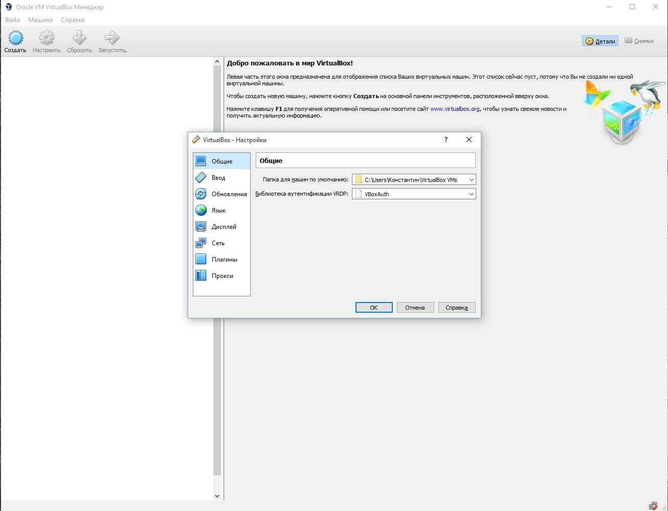Click the wrench icon in the settings dialog title

[x=196, y=140]
